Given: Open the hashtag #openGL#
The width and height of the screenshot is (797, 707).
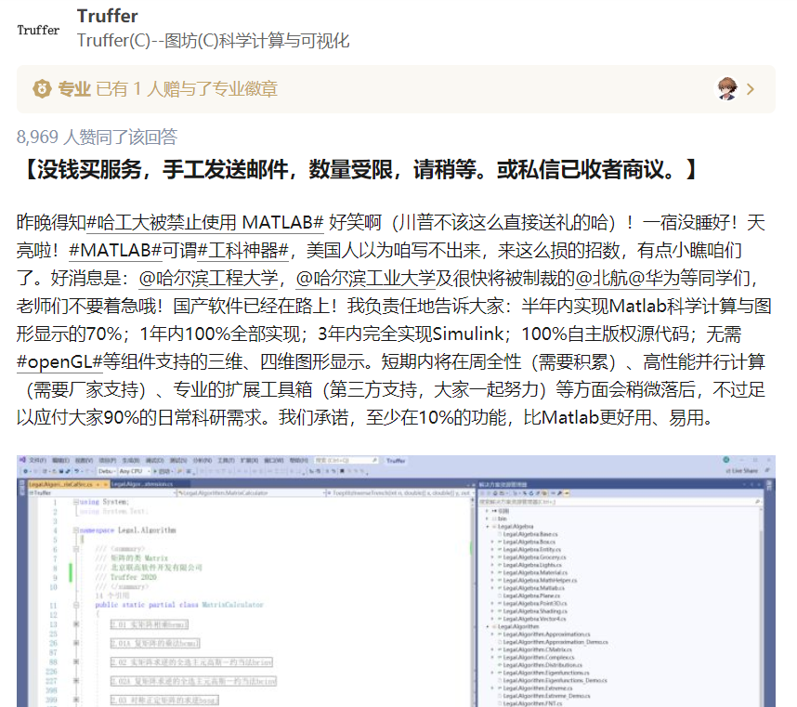Looking at the screenshot, I should pos(59,361).
